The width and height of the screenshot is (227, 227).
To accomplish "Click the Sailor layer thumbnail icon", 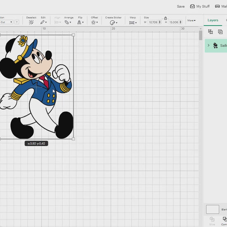I will click(x=215, y=45).
